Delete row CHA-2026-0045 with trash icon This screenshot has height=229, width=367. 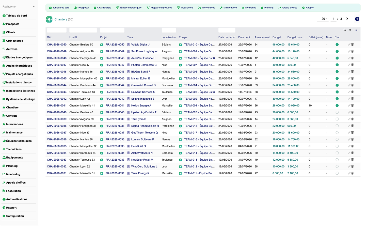353,79
